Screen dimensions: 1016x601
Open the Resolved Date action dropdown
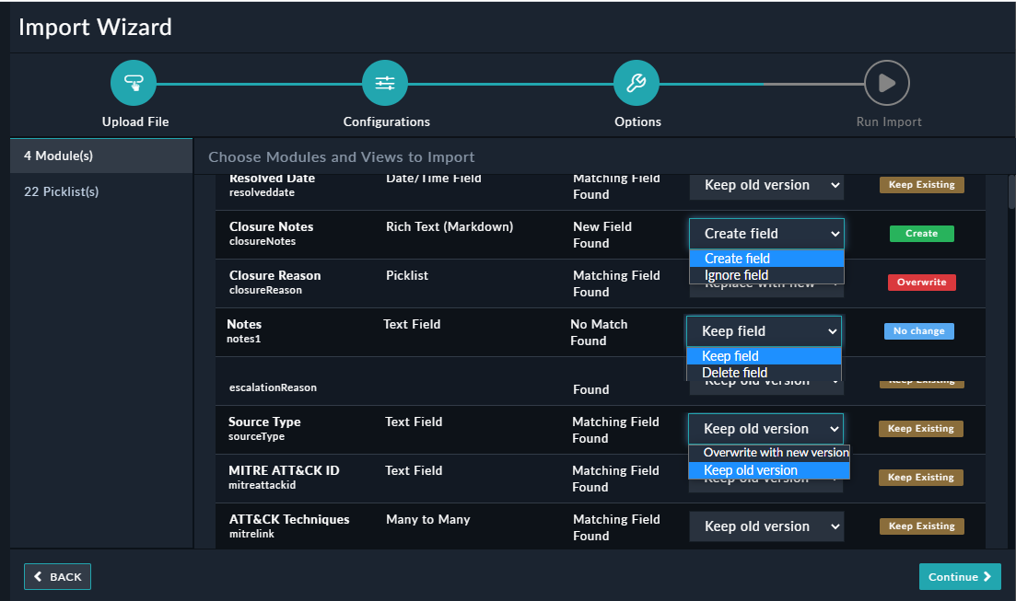[x=766, y=184]
